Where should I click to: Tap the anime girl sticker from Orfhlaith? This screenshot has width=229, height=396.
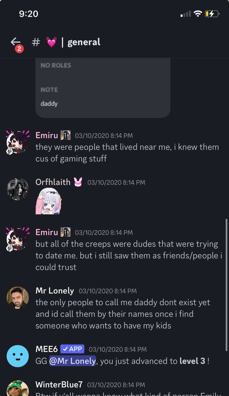click(49, 201)
